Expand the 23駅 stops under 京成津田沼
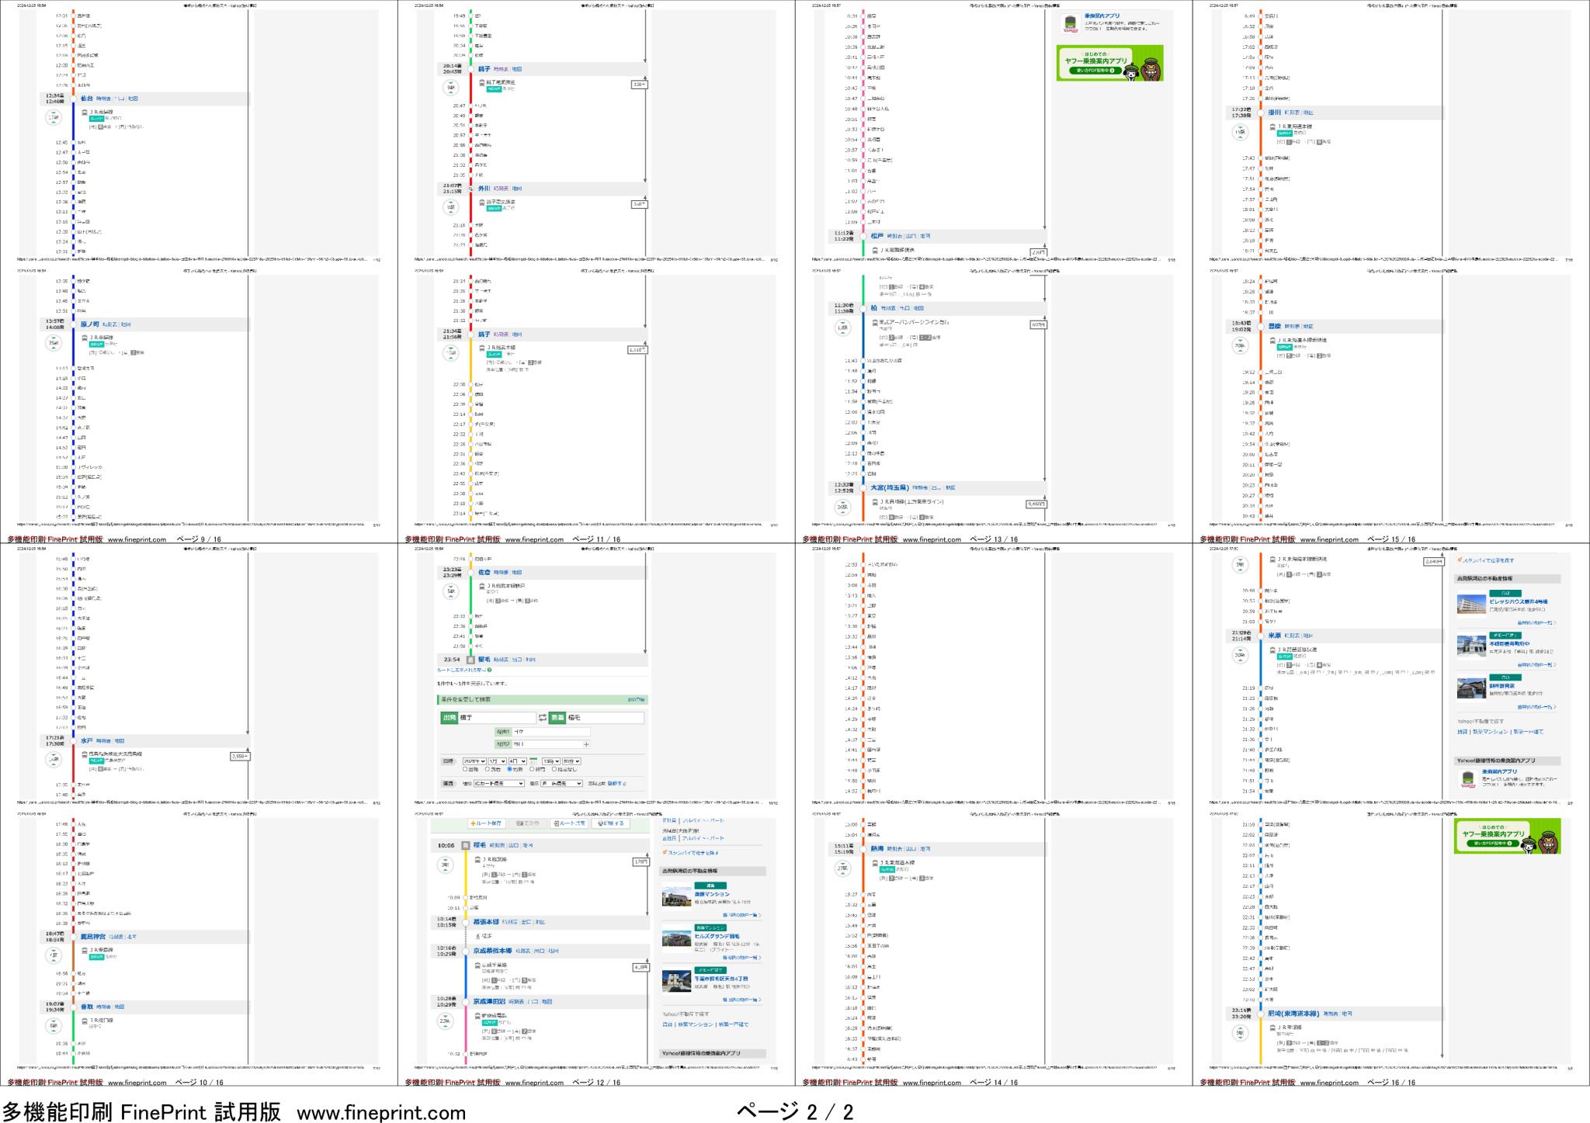Image resolution: width=1590 pixels, height=1123 pixels. (445, 1021)
